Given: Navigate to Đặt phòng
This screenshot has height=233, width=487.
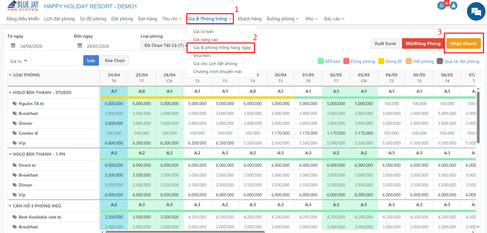Looking at the screenshot, I should tap(122, 19).
